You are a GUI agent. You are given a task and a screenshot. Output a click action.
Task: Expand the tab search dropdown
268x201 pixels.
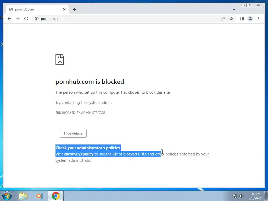pyautogui.click(x=234, y=9)
